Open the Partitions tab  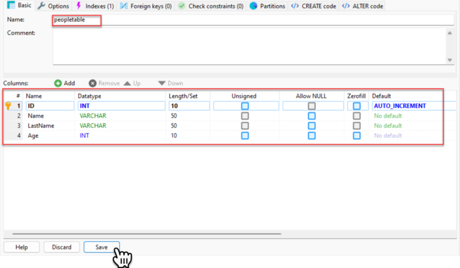tap(267, 6)
